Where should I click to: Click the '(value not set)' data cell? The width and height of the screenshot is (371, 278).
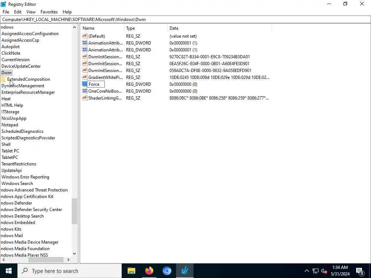pos(183,36)
